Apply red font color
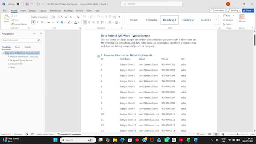The width and height of the screenshot is (256, 144). click(76, 22)
